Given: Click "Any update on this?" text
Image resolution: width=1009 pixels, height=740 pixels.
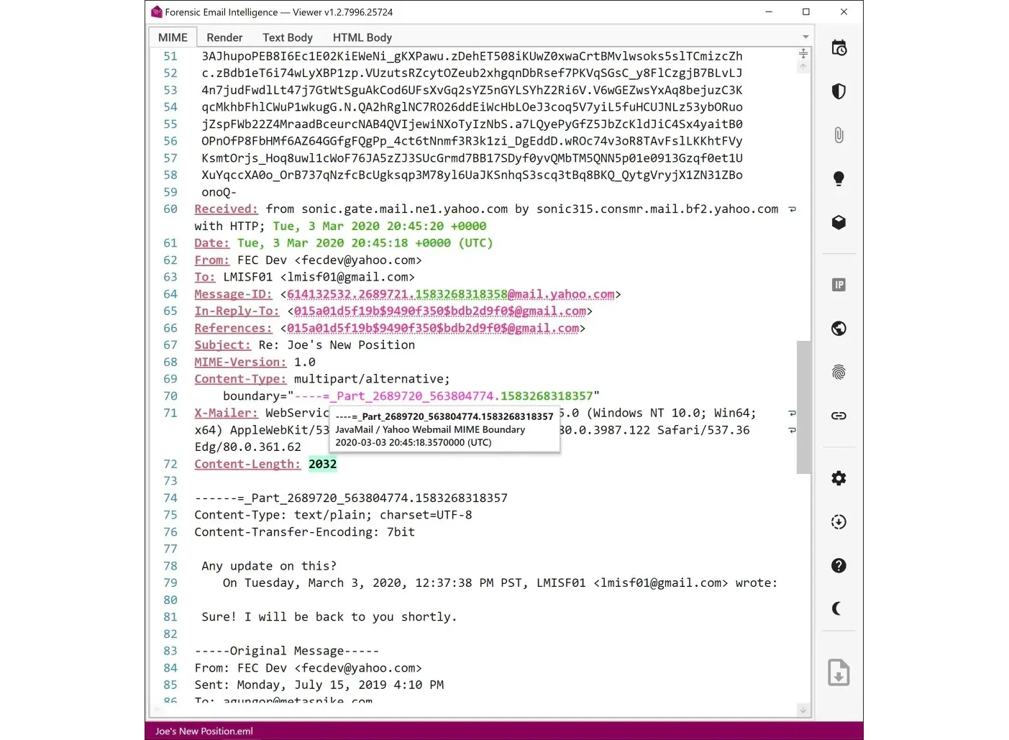Looking at the screenshot, I should [x=269, y=567].
